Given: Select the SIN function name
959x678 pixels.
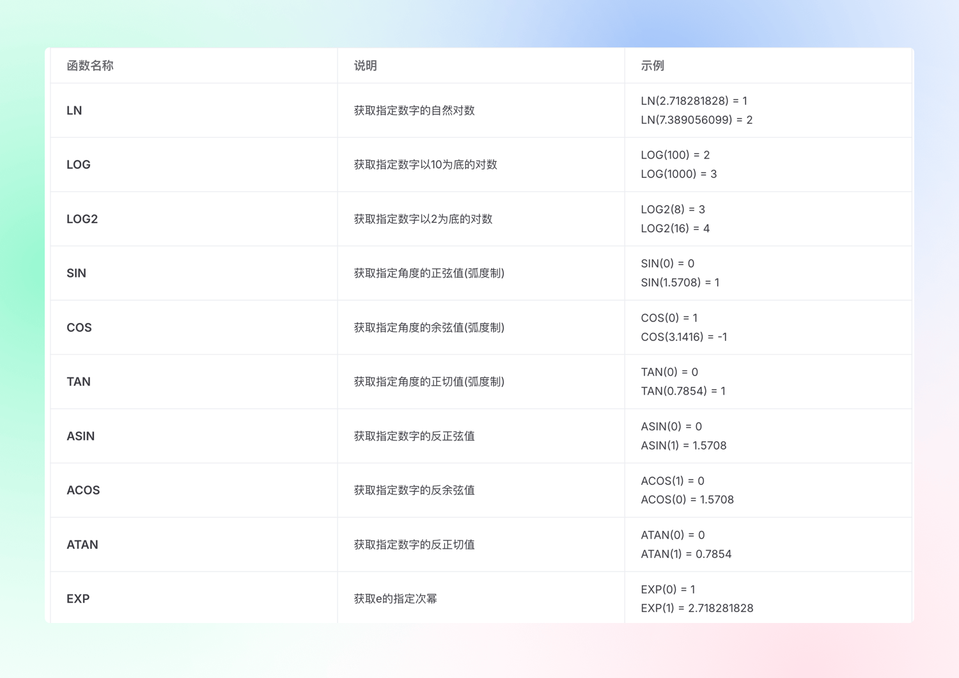Looking at the screenshot, I should [76, 274].
